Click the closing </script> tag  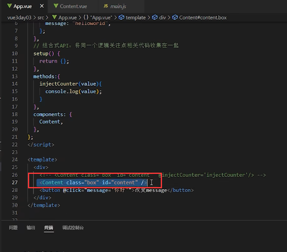41,145
